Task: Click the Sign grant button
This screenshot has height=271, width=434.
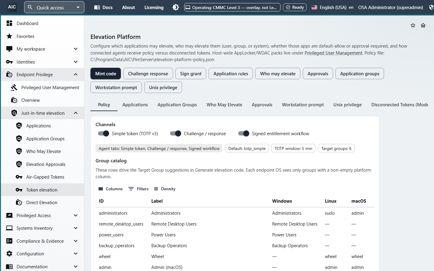Action: 191,73
